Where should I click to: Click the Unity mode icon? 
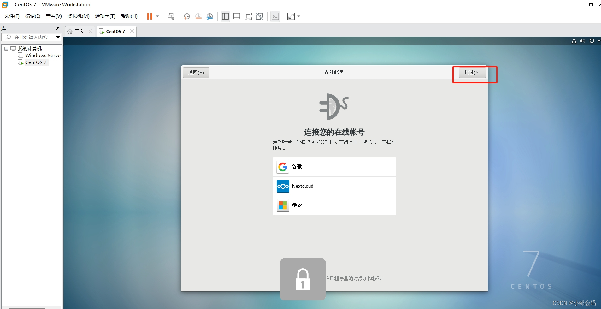pos(259,16)
